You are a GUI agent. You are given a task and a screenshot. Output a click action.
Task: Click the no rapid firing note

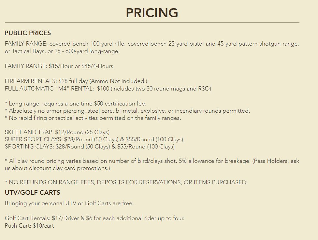[x=93, y=118]
